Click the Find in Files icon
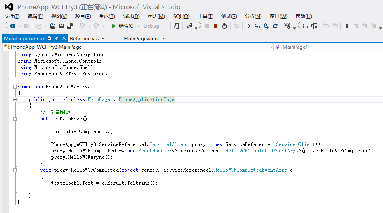Viewport: 383px width, 213px height. point(189,26)
